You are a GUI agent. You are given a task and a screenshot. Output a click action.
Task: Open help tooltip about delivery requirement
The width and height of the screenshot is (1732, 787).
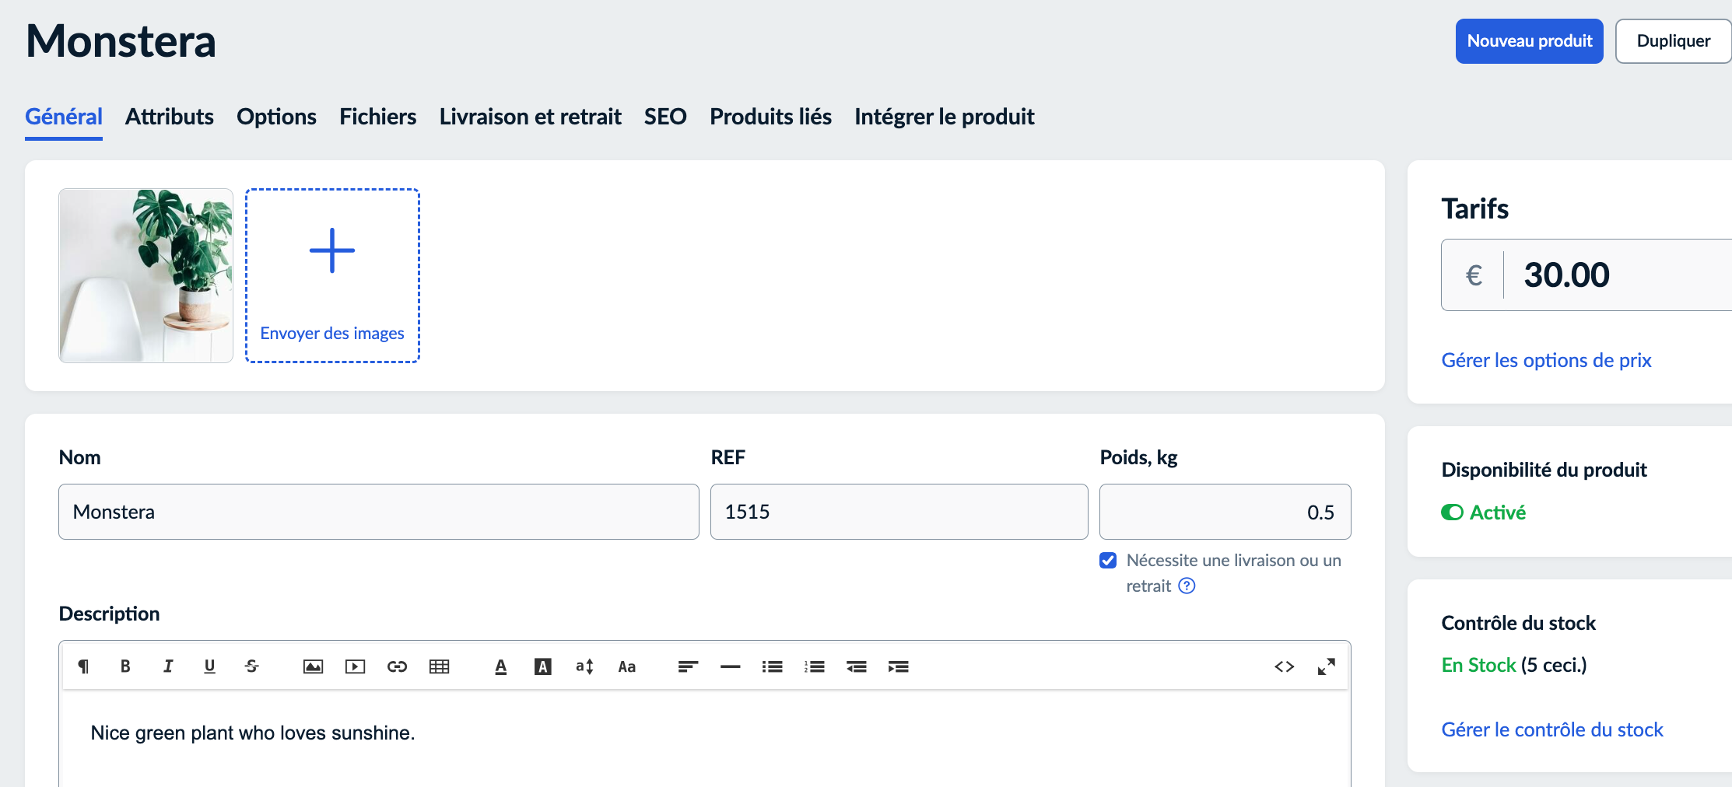[x=1187, y=586]
